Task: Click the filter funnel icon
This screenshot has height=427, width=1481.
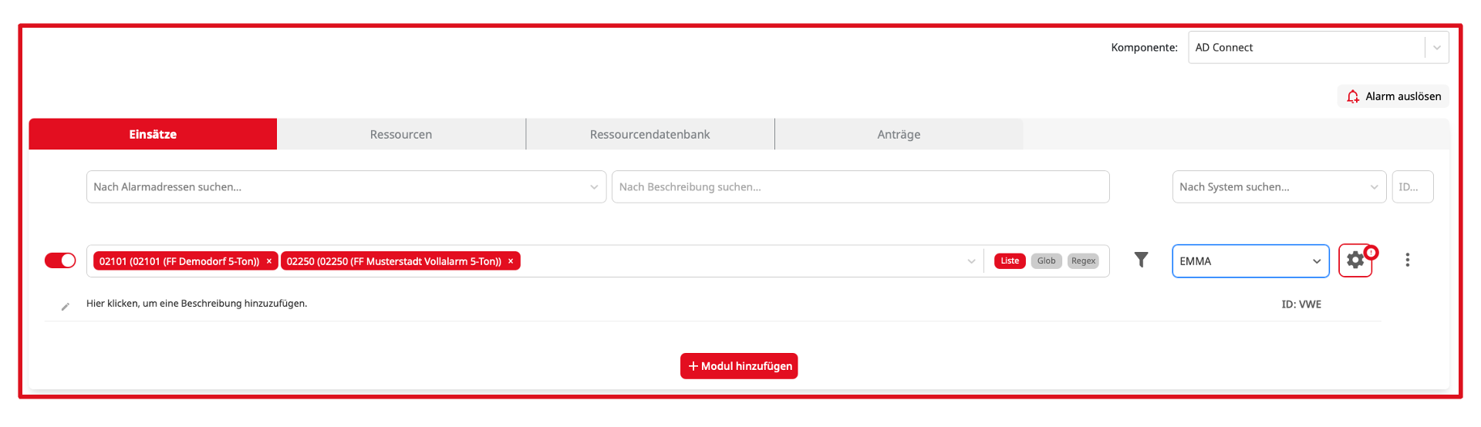Action: pyautogui.click(x=1141, y=261)
